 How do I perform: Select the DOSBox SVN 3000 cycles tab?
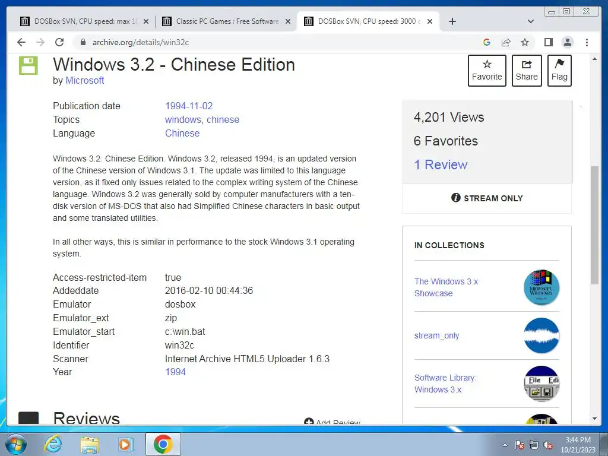coord(368,21)
